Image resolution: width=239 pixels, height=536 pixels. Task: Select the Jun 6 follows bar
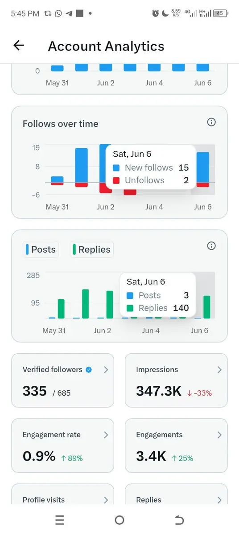tap(203, 170)
